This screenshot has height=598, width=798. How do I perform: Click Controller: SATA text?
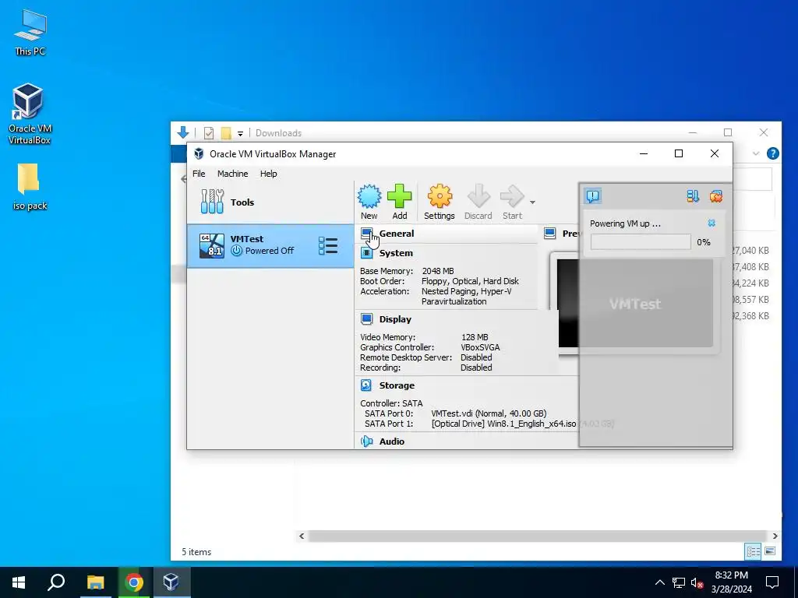[x=391, y=403]
